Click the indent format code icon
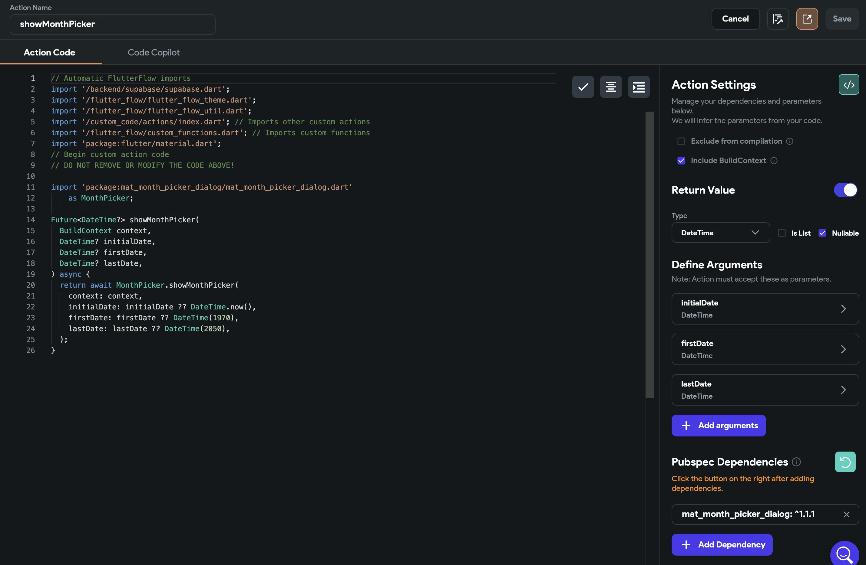 pyautogui.click(x=639, y=87)
